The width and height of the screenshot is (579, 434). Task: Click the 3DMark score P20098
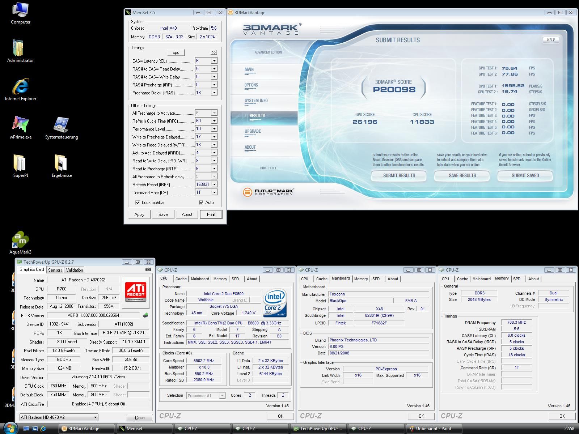tap(394, 90)
